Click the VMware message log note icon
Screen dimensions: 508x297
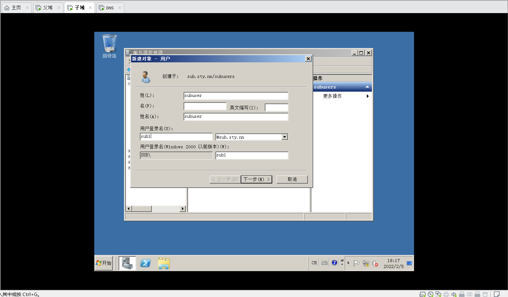coord(497,294)
